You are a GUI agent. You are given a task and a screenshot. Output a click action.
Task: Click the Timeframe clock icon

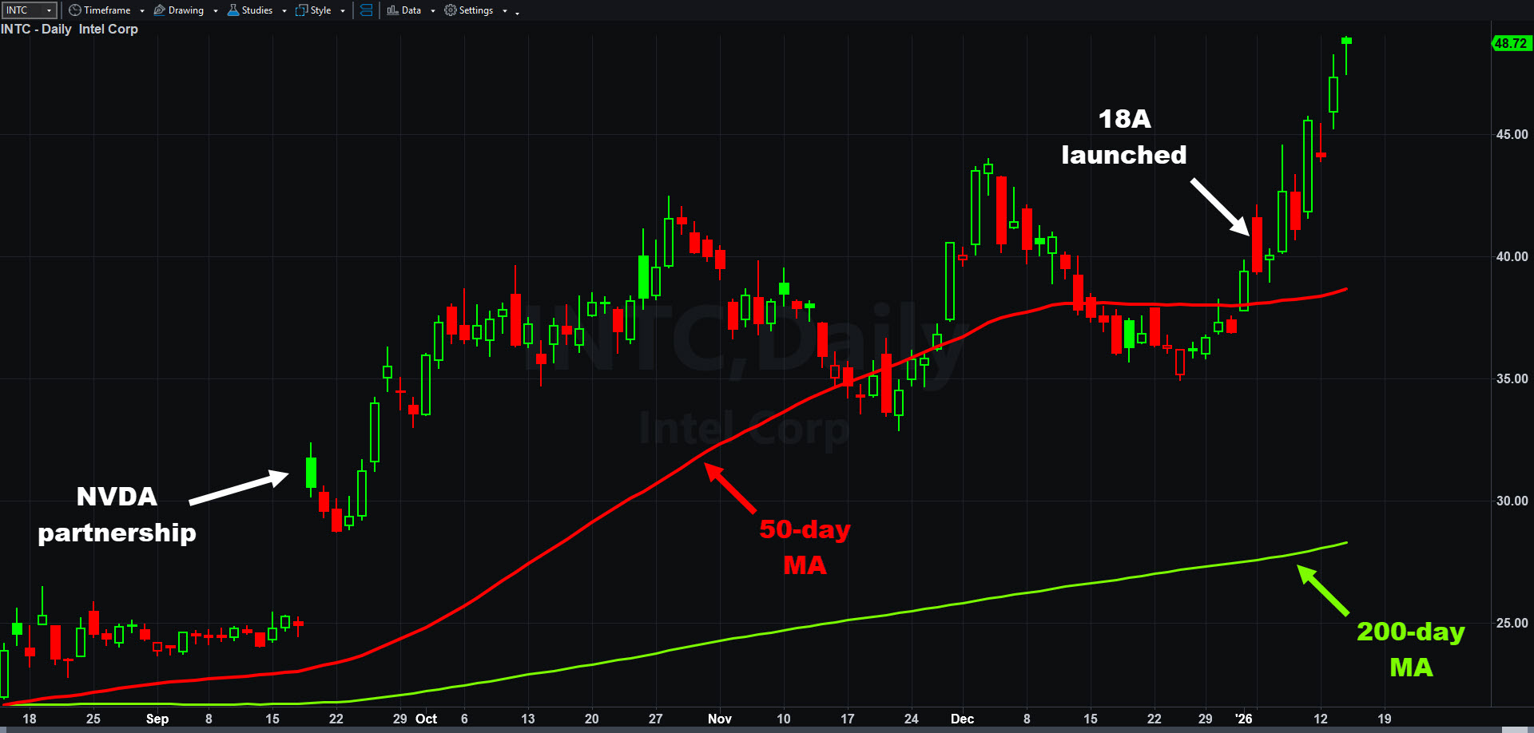(x=75, y=10)
